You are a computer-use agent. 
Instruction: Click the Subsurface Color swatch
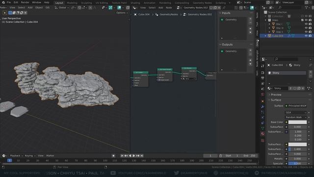[297, 144]
